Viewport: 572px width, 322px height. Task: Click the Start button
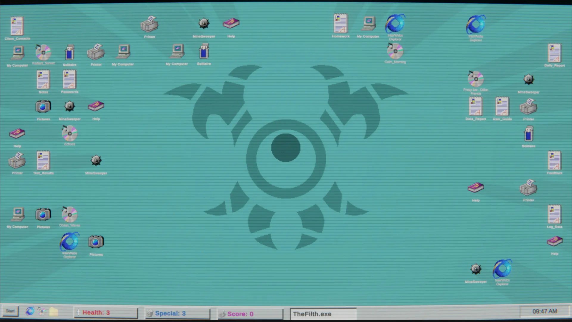[x=10, y=311]
